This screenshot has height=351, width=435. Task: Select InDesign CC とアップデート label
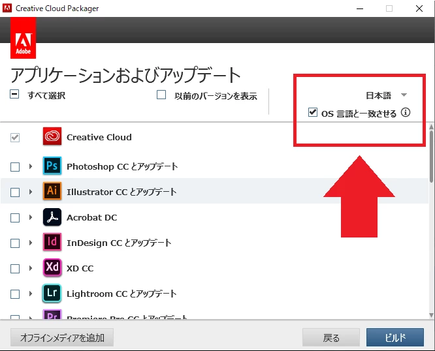pos(119,243)
